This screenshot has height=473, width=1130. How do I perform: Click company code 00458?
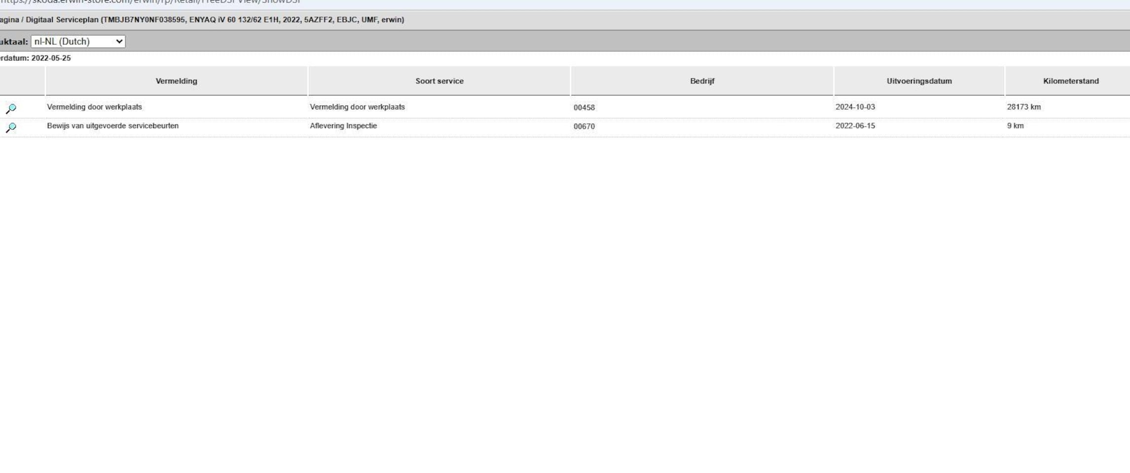pos(584,107)
